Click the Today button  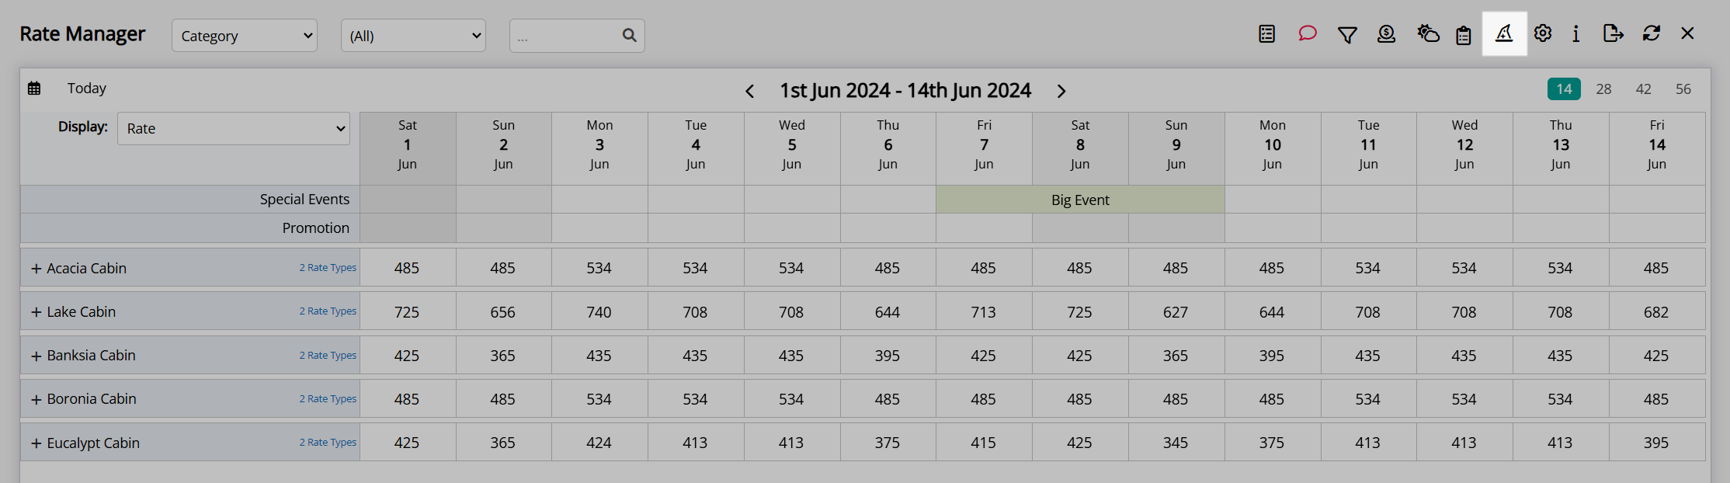point(87,89)
